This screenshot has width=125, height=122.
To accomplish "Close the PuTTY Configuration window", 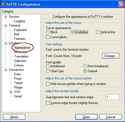I will tap(121, 4).
